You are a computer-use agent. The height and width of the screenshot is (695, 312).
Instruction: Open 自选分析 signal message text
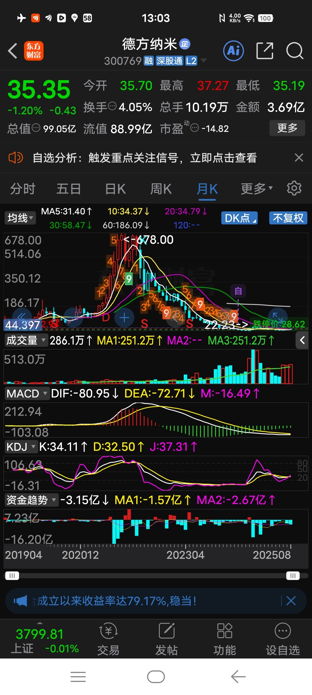(x=145, y=158)
